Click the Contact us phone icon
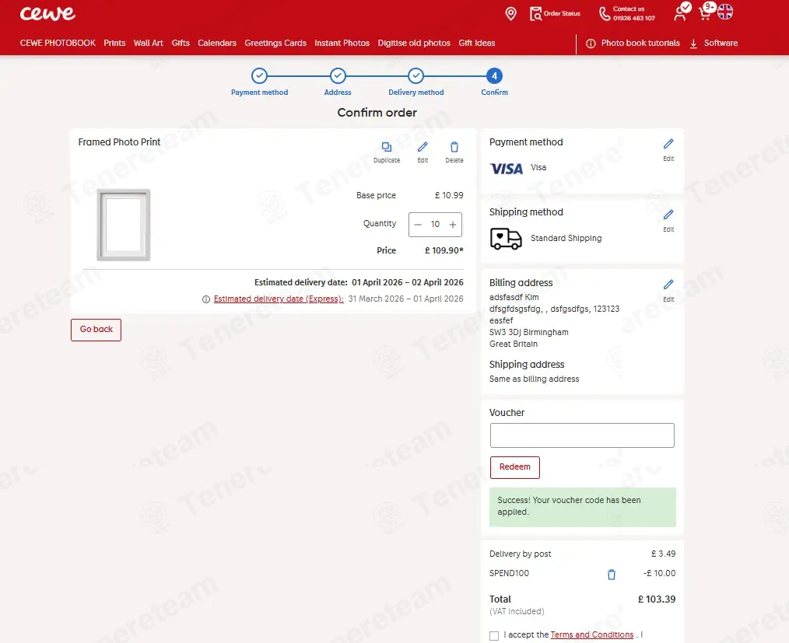This screenshot has height=643, width=789. click(605, 13)
